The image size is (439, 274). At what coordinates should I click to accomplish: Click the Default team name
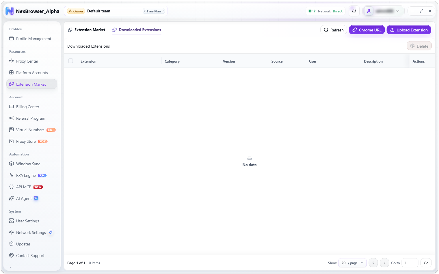(x=99, y=11)
